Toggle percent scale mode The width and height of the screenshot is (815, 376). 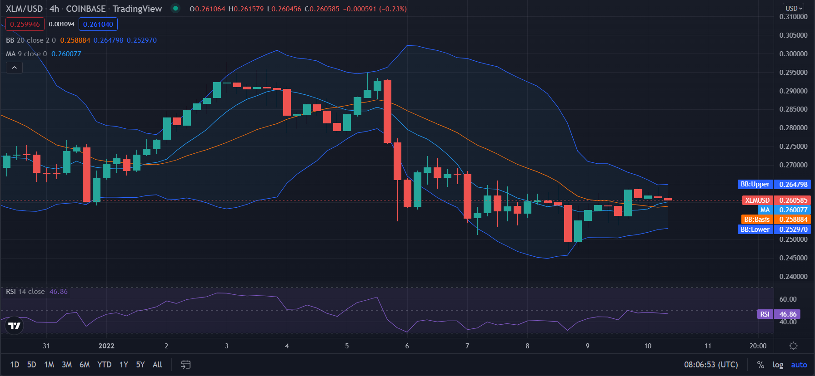point(760,365)
